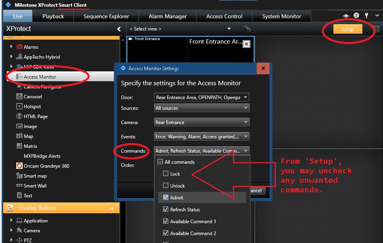This screenshot has height=243, width=383.
Task: Click the Oncam Grandeye 360 icon
Action: pos(19,166)
